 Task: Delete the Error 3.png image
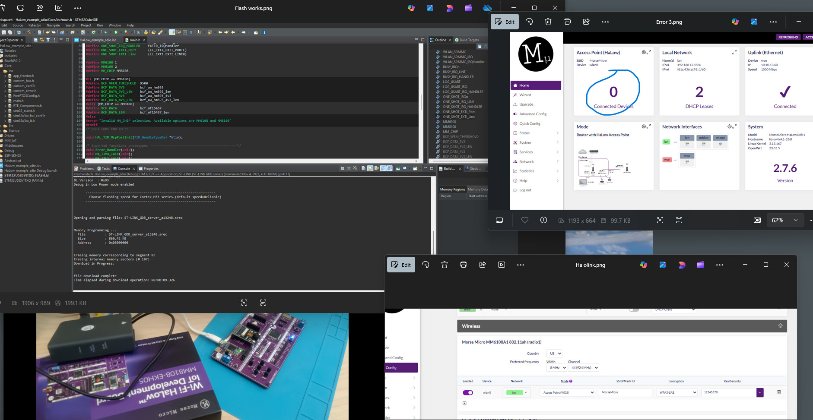tap(548, 22)
